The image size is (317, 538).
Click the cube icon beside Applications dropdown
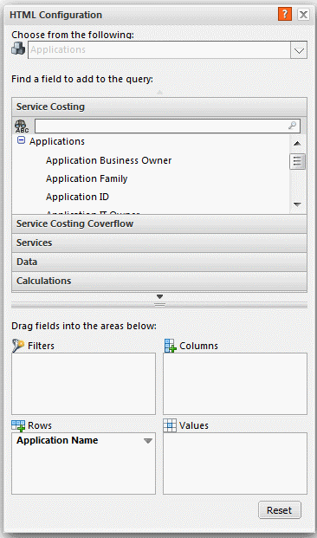[x=18, y=49]
